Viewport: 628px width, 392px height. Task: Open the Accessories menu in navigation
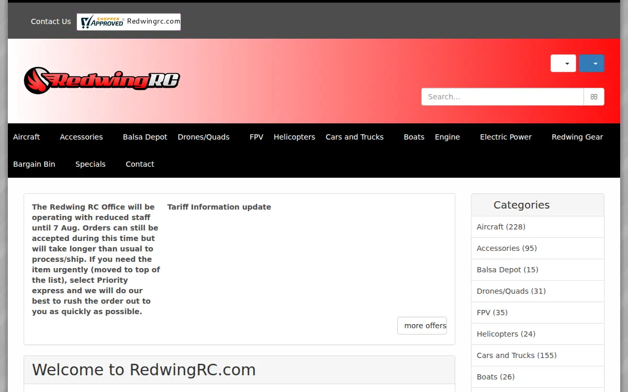point(81,137)
